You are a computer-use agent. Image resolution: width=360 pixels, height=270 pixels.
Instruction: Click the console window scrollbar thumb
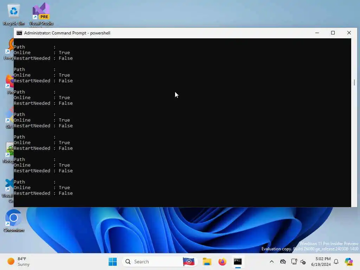(354, 82)
